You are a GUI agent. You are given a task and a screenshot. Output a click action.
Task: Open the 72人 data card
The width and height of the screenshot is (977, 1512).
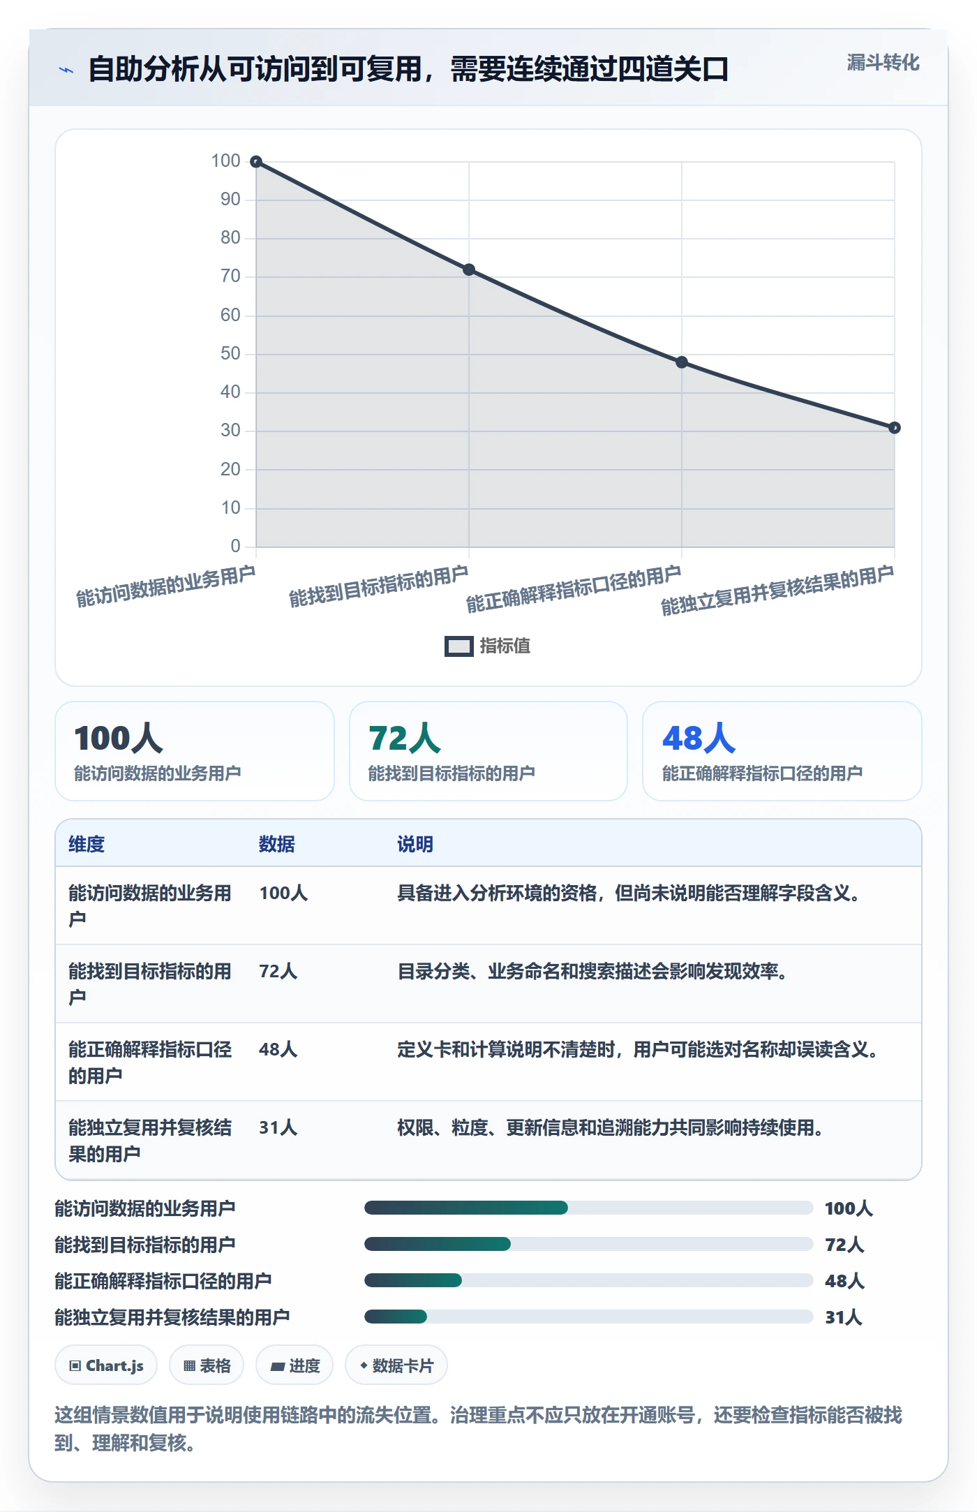click(488, 751)
